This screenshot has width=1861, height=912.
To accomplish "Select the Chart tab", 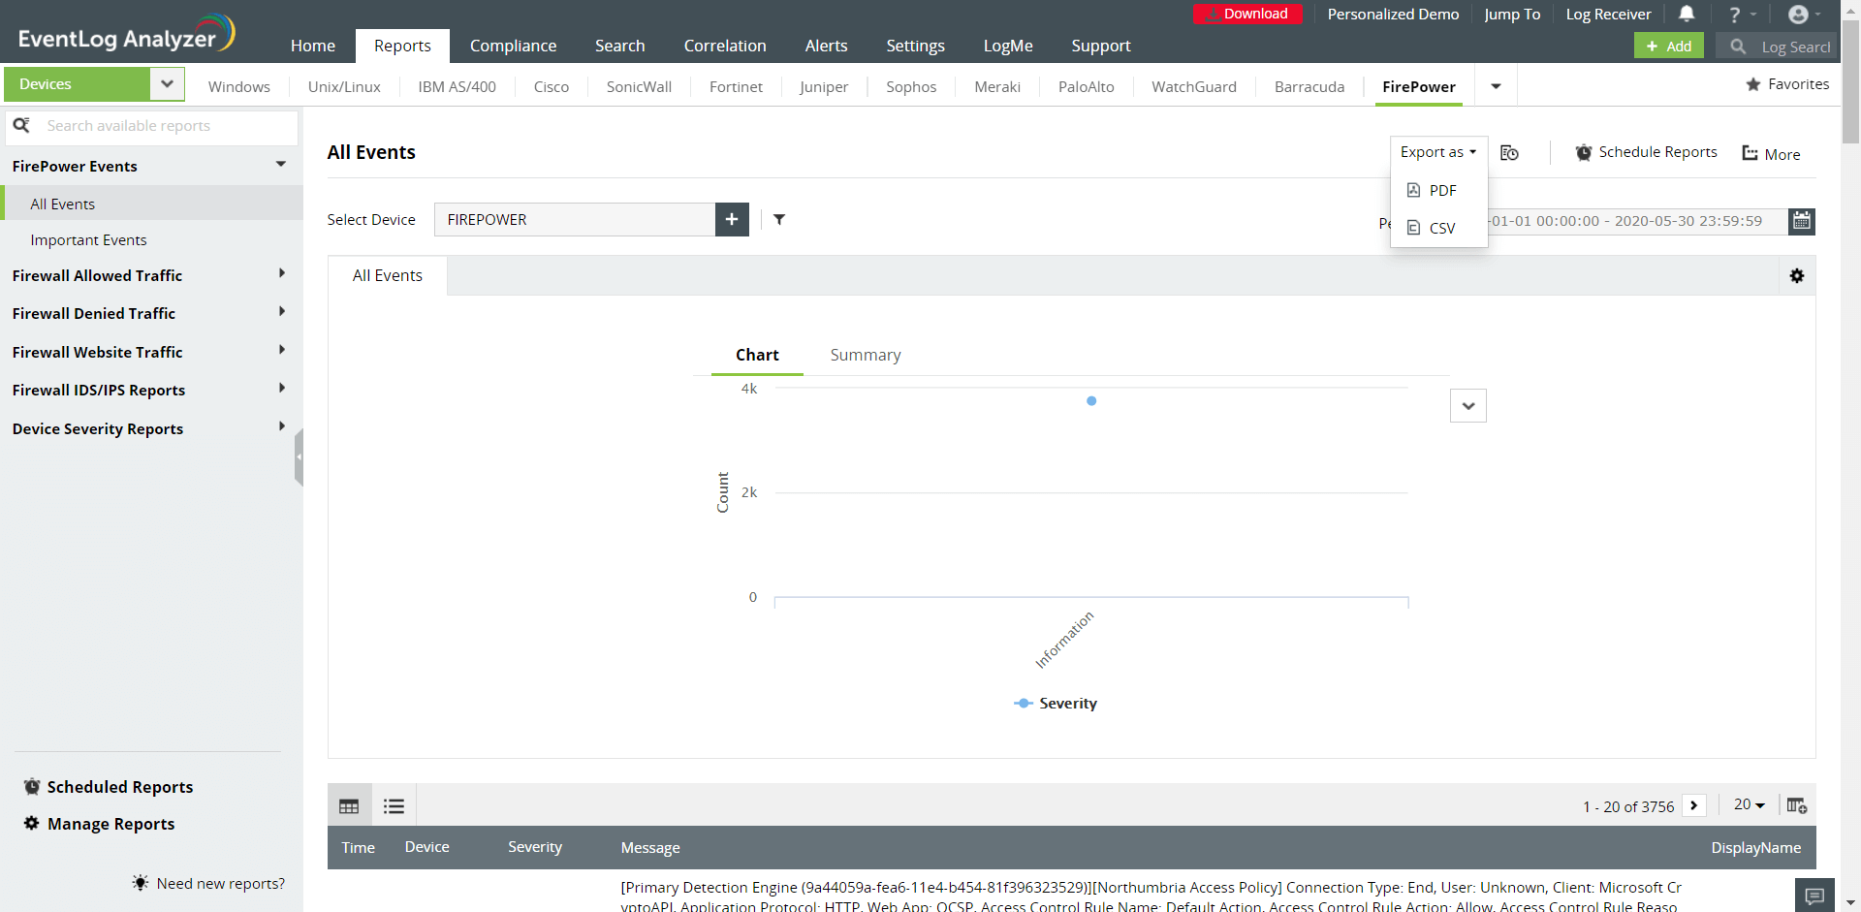I will coord(757,355).
